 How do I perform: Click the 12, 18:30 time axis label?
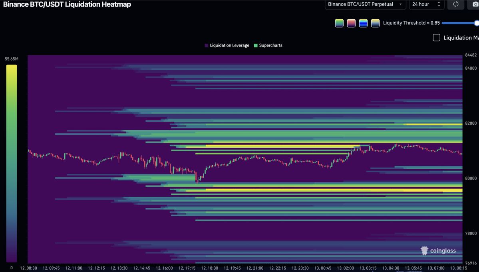pos(210,268)
